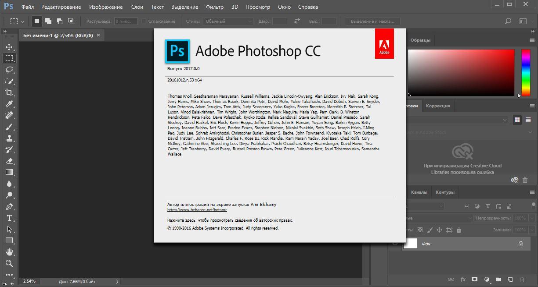Switch to the Каналы tab
Image resolution: width=538 pixels, height=287 pixels.
419,192
